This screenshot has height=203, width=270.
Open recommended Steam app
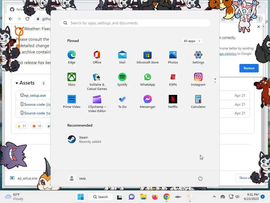pos(84,140)
